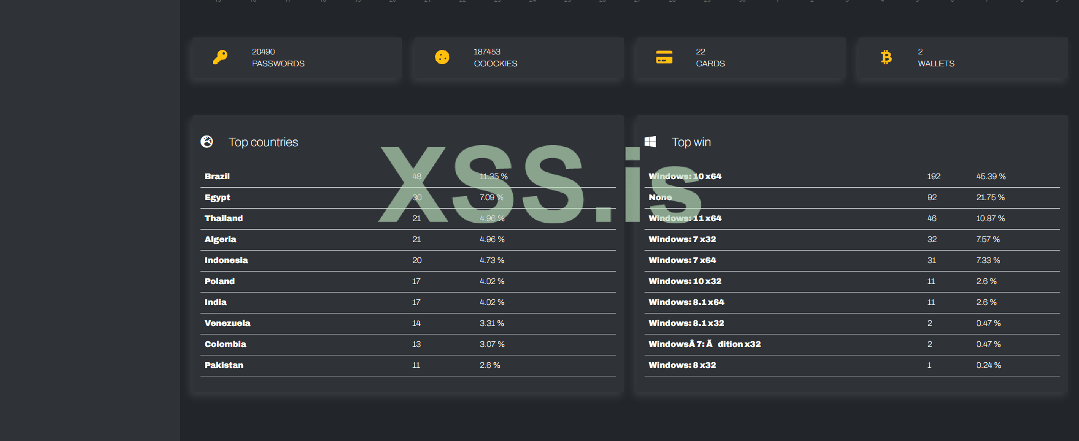Select the Windows: 8 x32 row name
Image resolution: width=1079 pixels, height=441 pixels.
tap(683, 365)
